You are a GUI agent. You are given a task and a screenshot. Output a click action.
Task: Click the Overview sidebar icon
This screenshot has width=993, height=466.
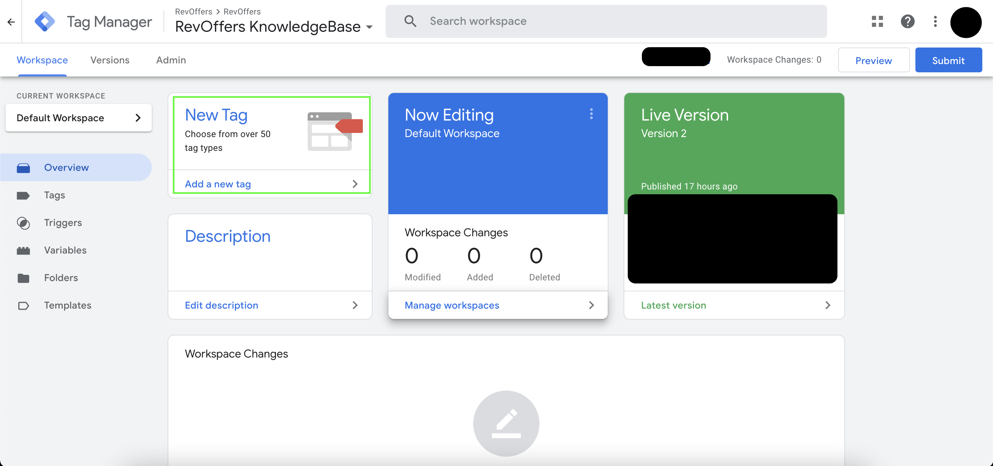pyautogui.click(x=23, y=168)
